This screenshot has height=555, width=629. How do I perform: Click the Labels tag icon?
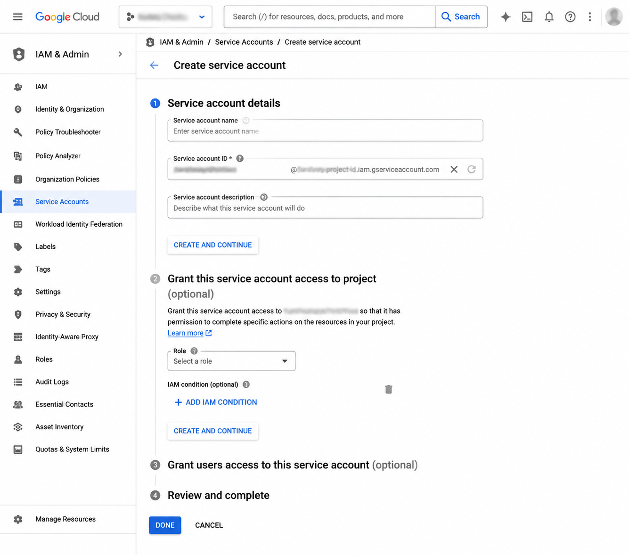18,247
